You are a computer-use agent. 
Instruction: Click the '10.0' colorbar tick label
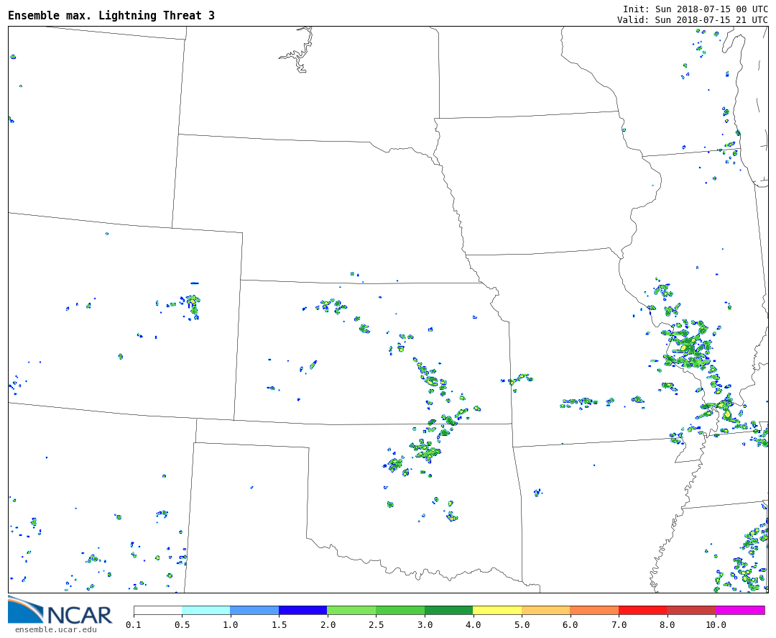[x=715, y=625]
